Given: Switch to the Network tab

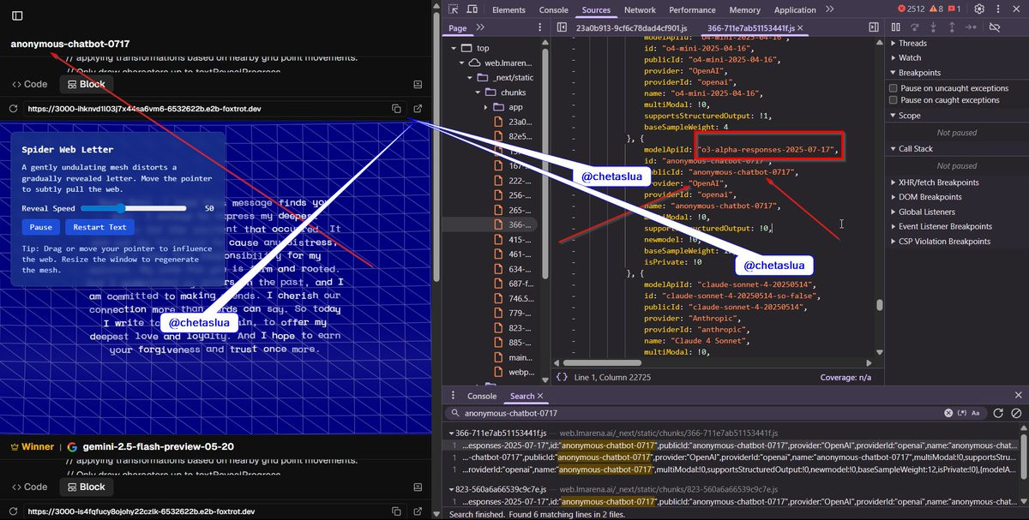Looking at the screenshot, I should [640, 10].
